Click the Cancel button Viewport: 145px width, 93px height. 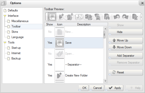tap(97, 88)
